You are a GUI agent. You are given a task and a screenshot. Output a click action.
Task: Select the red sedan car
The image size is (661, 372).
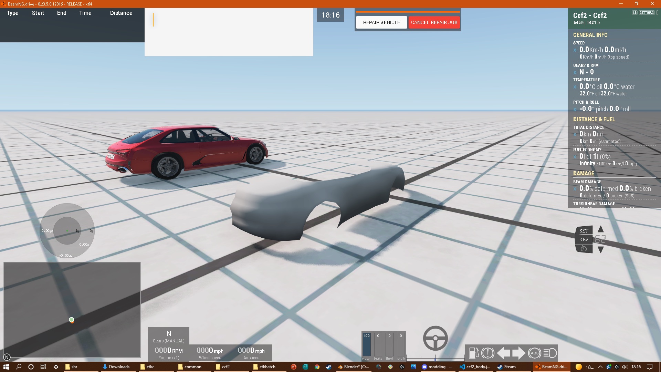coord(187,152)
